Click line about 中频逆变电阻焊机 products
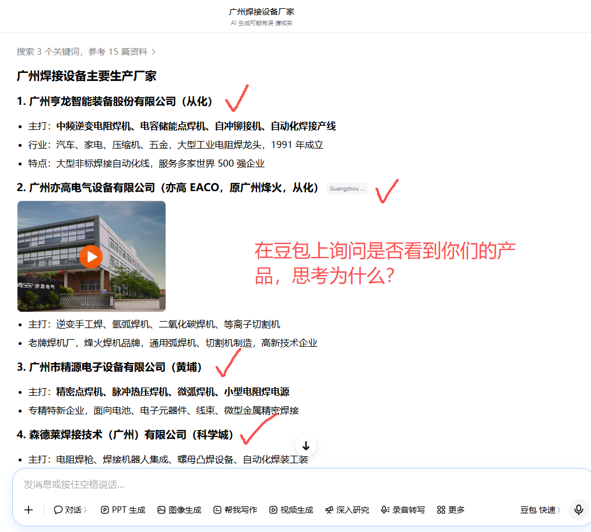 point(182,126)
